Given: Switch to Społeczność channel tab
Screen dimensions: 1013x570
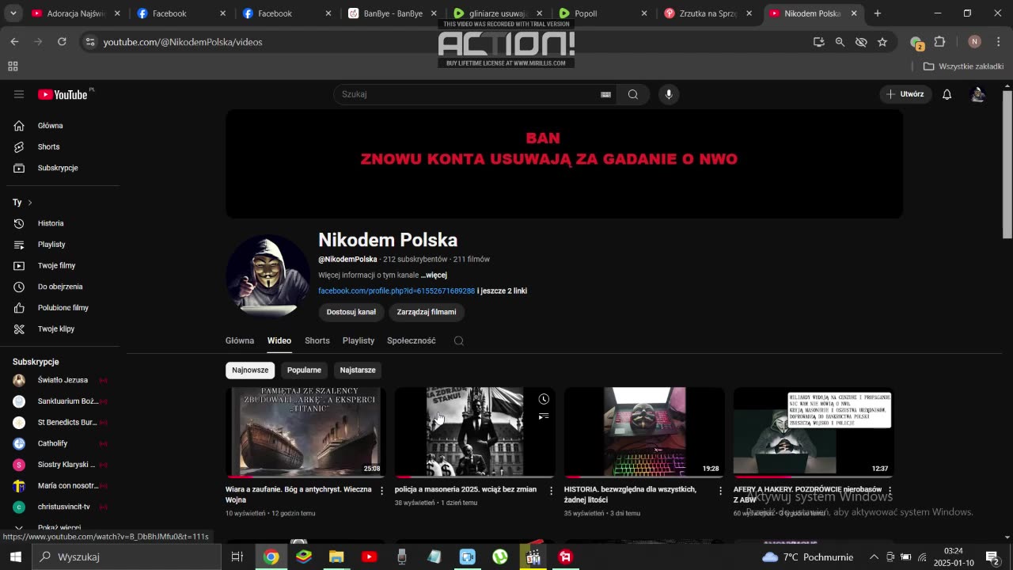Looking at the screenshot, I should pos(412,340).
